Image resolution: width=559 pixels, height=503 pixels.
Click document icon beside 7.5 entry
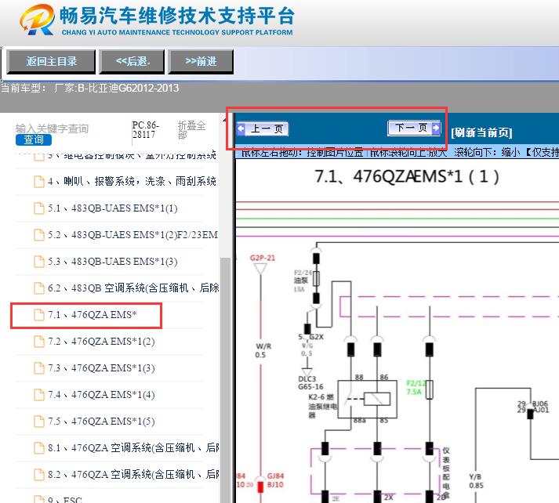pos(39,422)
